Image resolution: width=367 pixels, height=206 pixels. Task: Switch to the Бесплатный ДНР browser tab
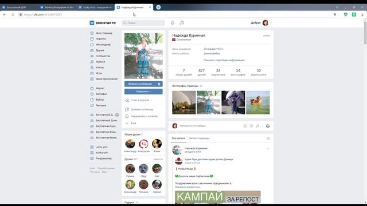pos(19,7)
